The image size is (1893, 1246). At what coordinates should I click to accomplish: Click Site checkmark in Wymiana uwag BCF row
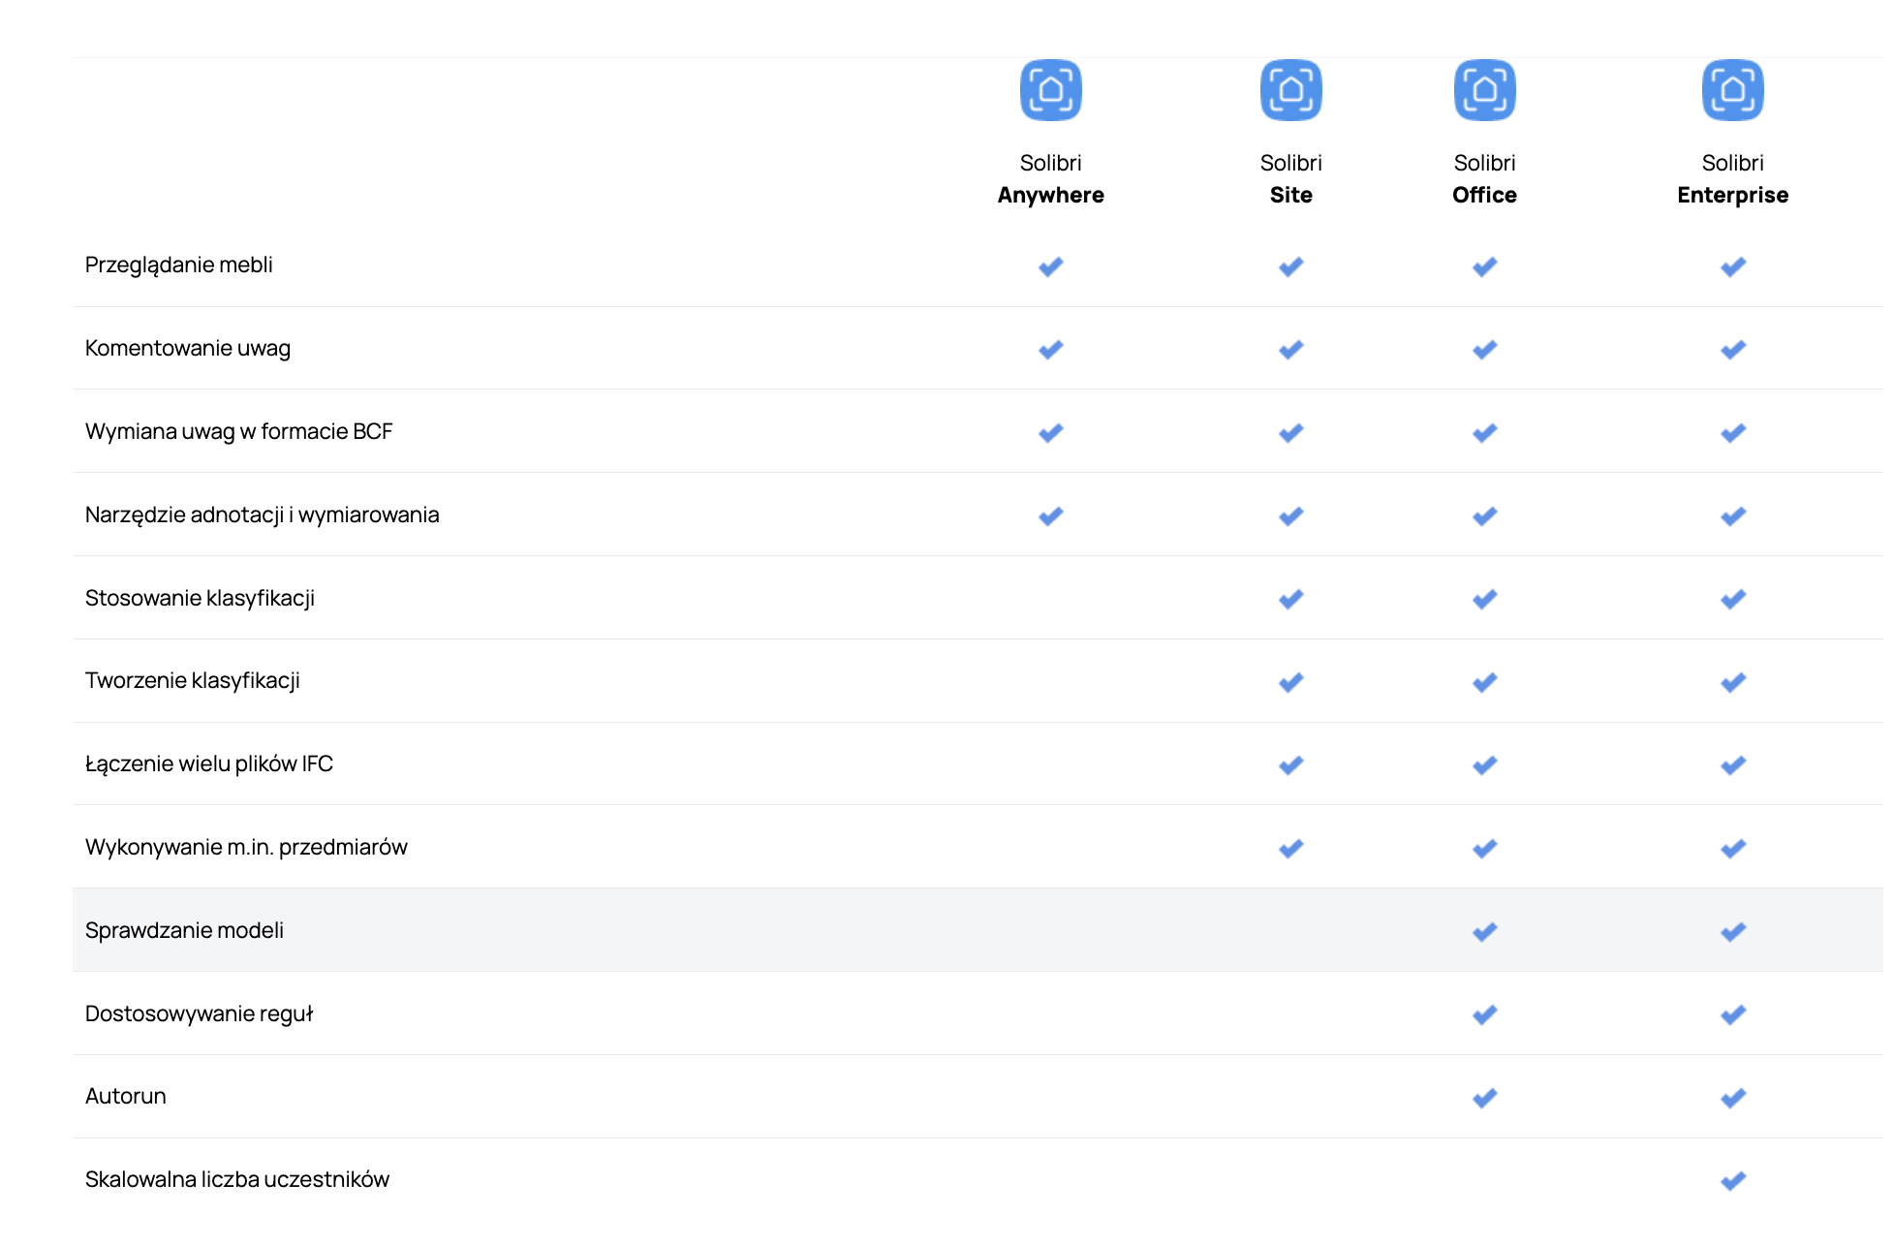coord(1290,433)
